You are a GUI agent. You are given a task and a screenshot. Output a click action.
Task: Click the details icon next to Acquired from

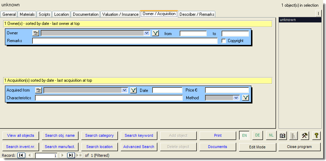(38, 90)
